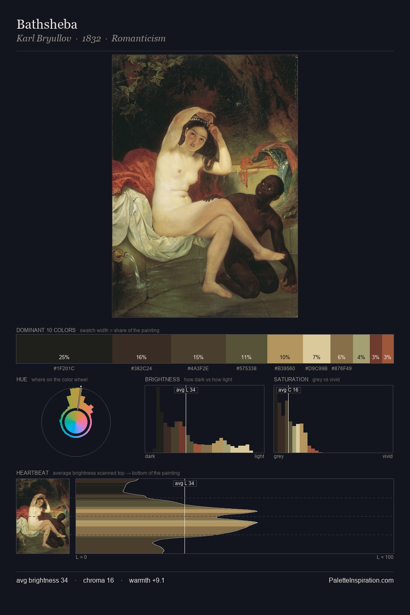Click the 7% cream swatch #D9C99B
410x615 pixels.
click(317, 349)
